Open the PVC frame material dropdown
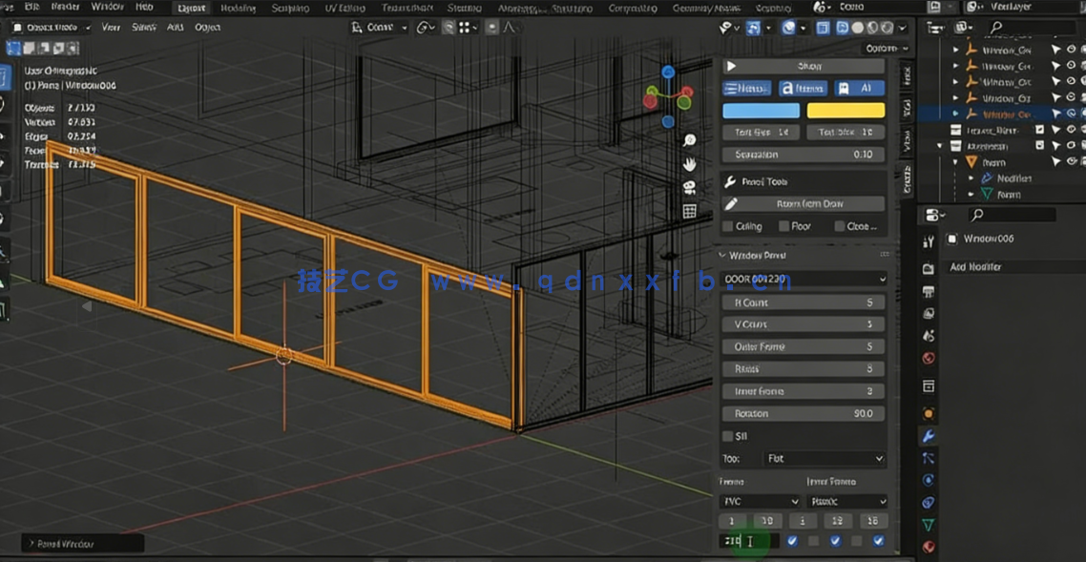Viewport: 1086px width, 562px height. (x=759, y=501)
